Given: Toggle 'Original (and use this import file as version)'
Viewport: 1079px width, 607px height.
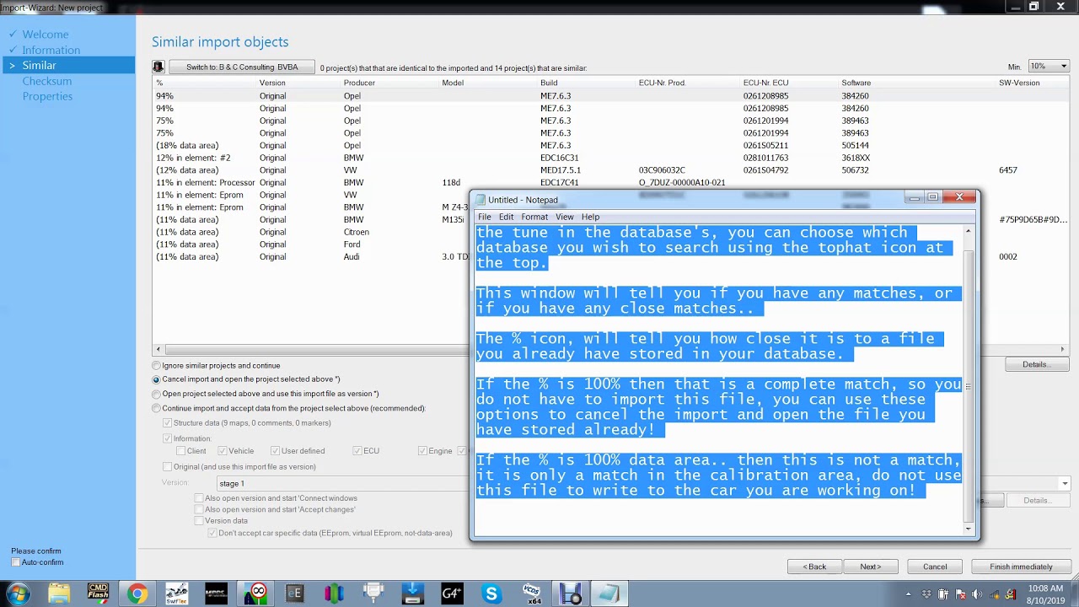Looking at the screenshot, I should point(168,467).
